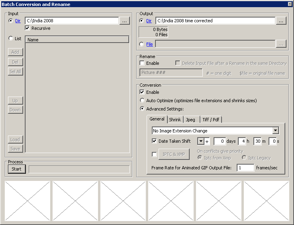Click the last empty preview thumbnail
294x225 pixels.
point(267,201)
